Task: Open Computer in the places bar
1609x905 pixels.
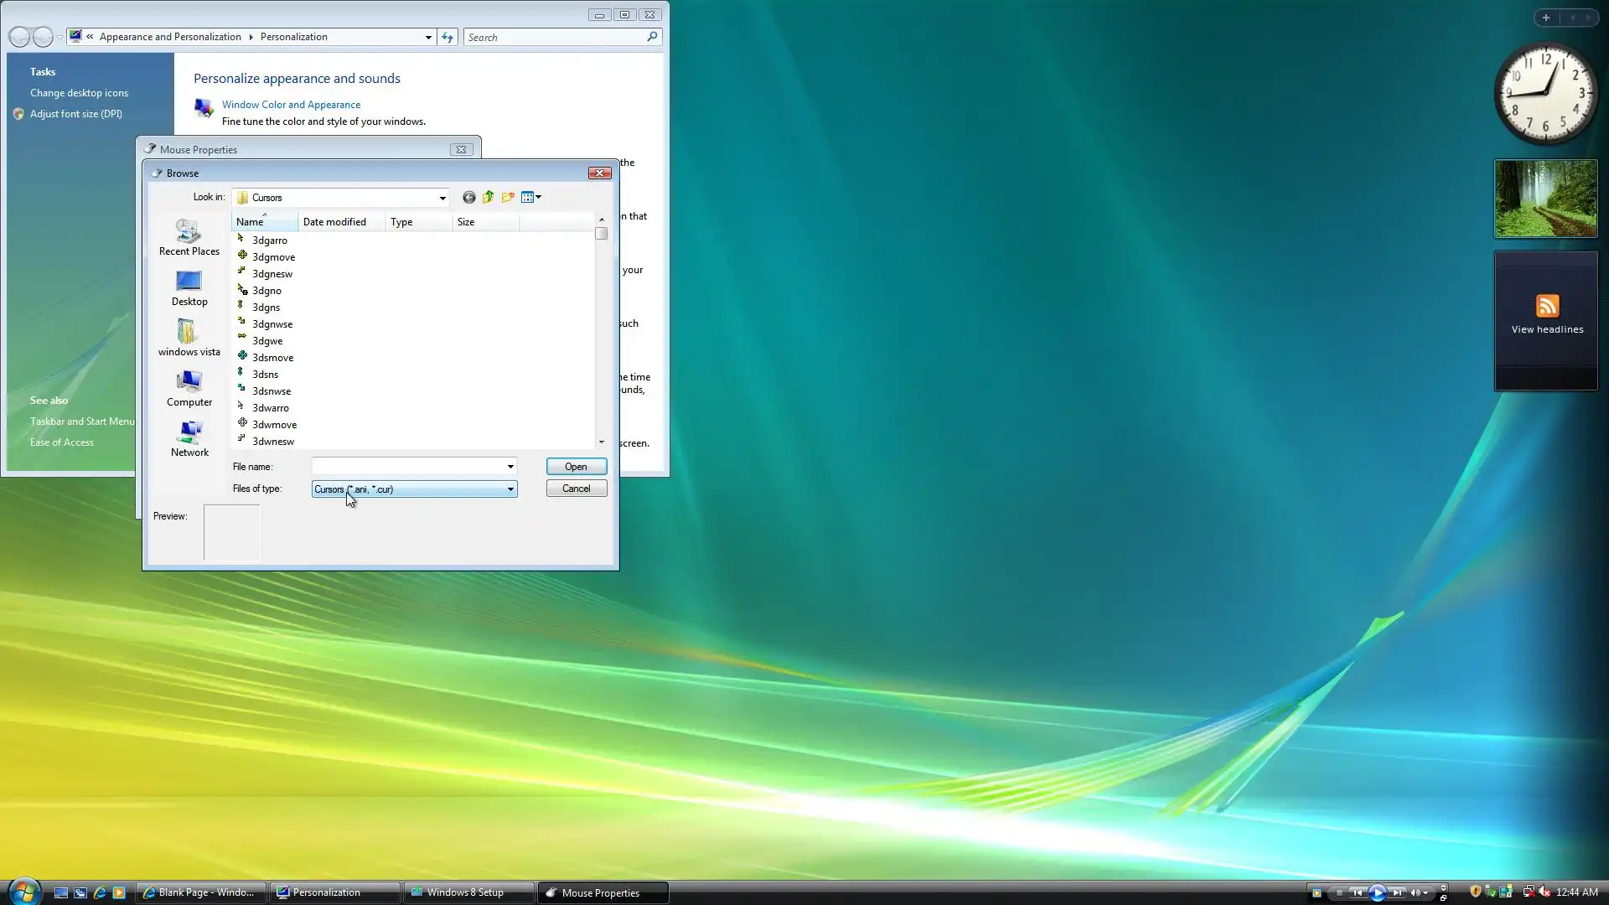Action: point(189,388)
